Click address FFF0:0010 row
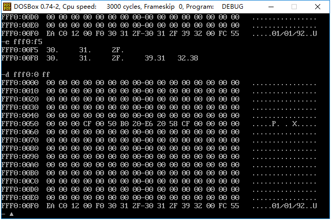Screen dimensions: 331x220 click(20, 91)
